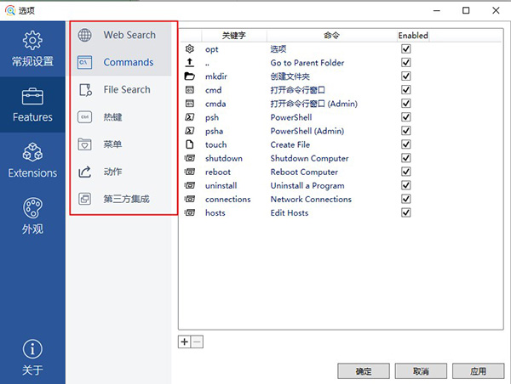Open the Extensions cubes section
Screen dimensions: 511x384
point(32,161)
